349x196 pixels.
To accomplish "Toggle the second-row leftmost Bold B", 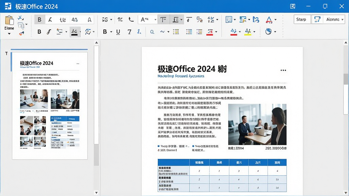I will (39, 32).
